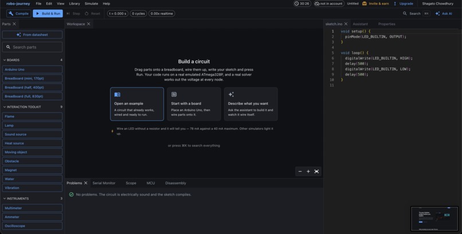
Task: Click the 30:26 timer indicator
Action: point(302,3)
